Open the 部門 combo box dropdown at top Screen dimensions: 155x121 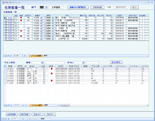click(46, 7)
